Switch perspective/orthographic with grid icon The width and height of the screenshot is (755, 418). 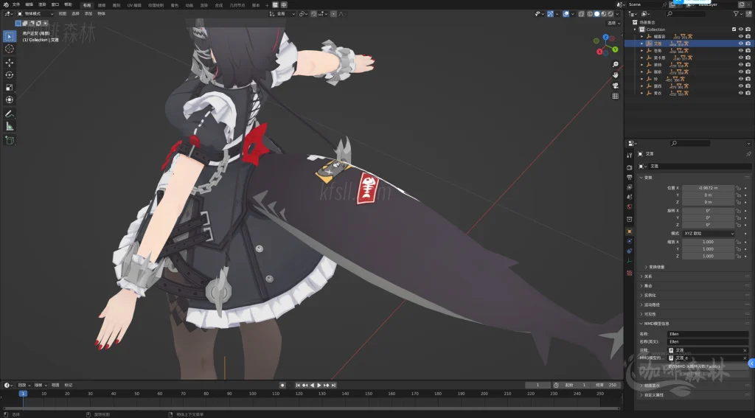(616, 96)
